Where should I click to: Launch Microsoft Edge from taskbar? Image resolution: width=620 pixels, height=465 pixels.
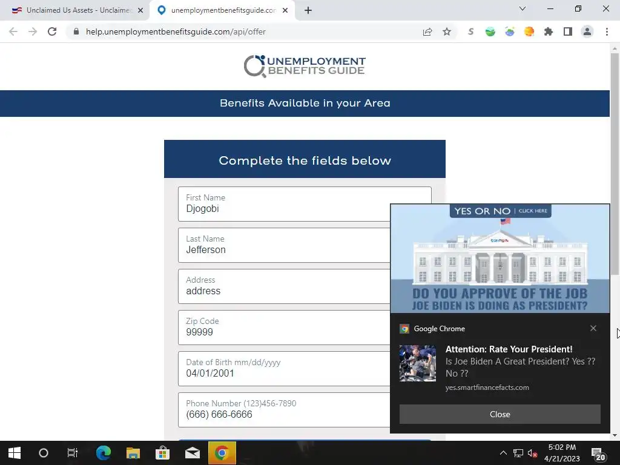[103, 453]
